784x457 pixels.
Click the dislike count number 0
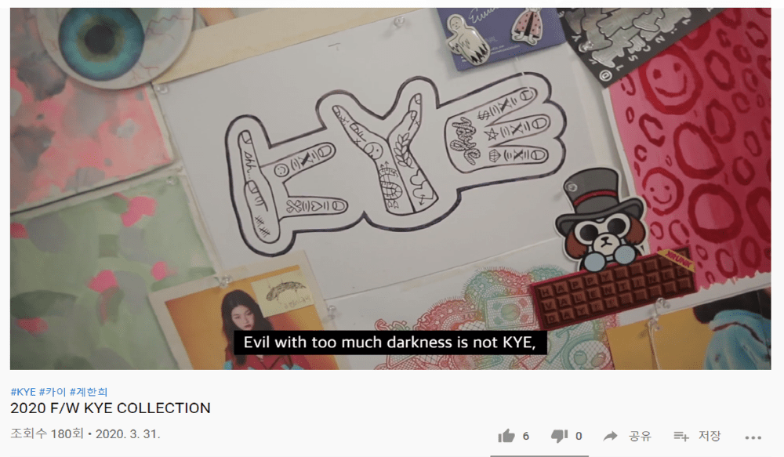pyautogui.click(x=579, y=436)
